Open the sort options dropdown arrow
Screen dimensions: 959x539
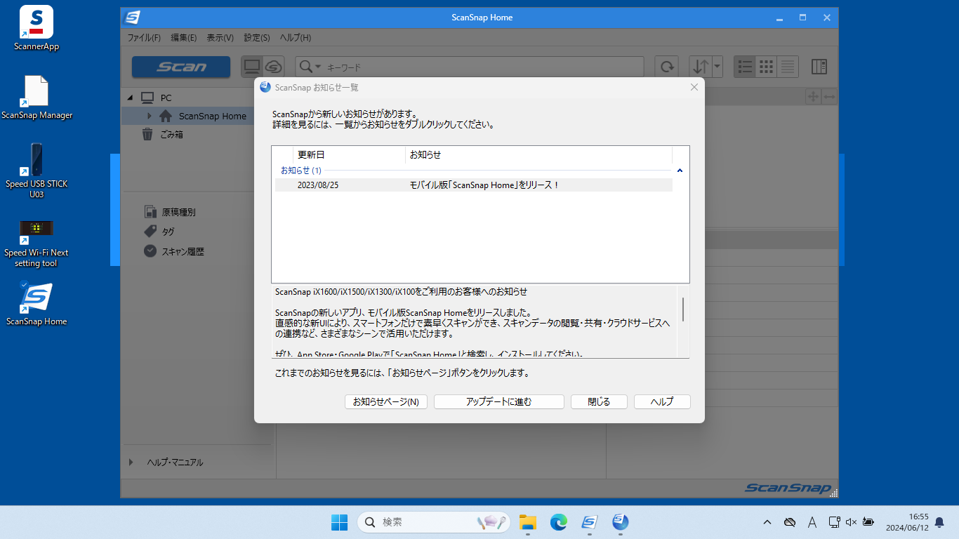coord(717,67)
